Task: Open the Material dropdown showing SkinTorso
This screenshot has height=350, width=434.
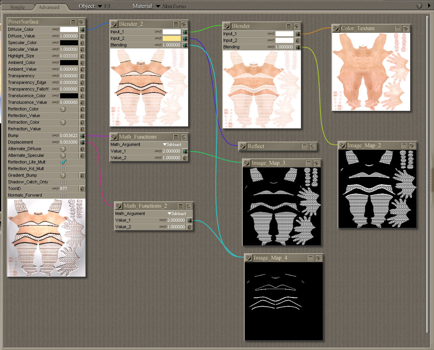Action: 158,6
